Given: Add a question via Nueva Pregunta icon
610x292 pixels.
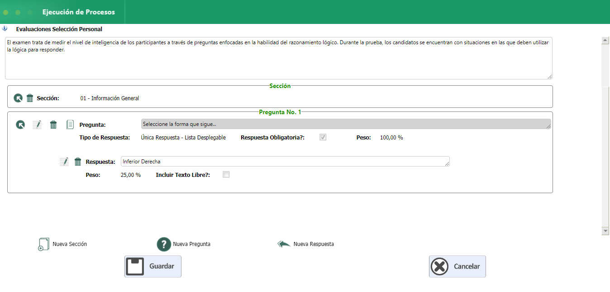Looking at the screenshot, I should tap(163, 244).
